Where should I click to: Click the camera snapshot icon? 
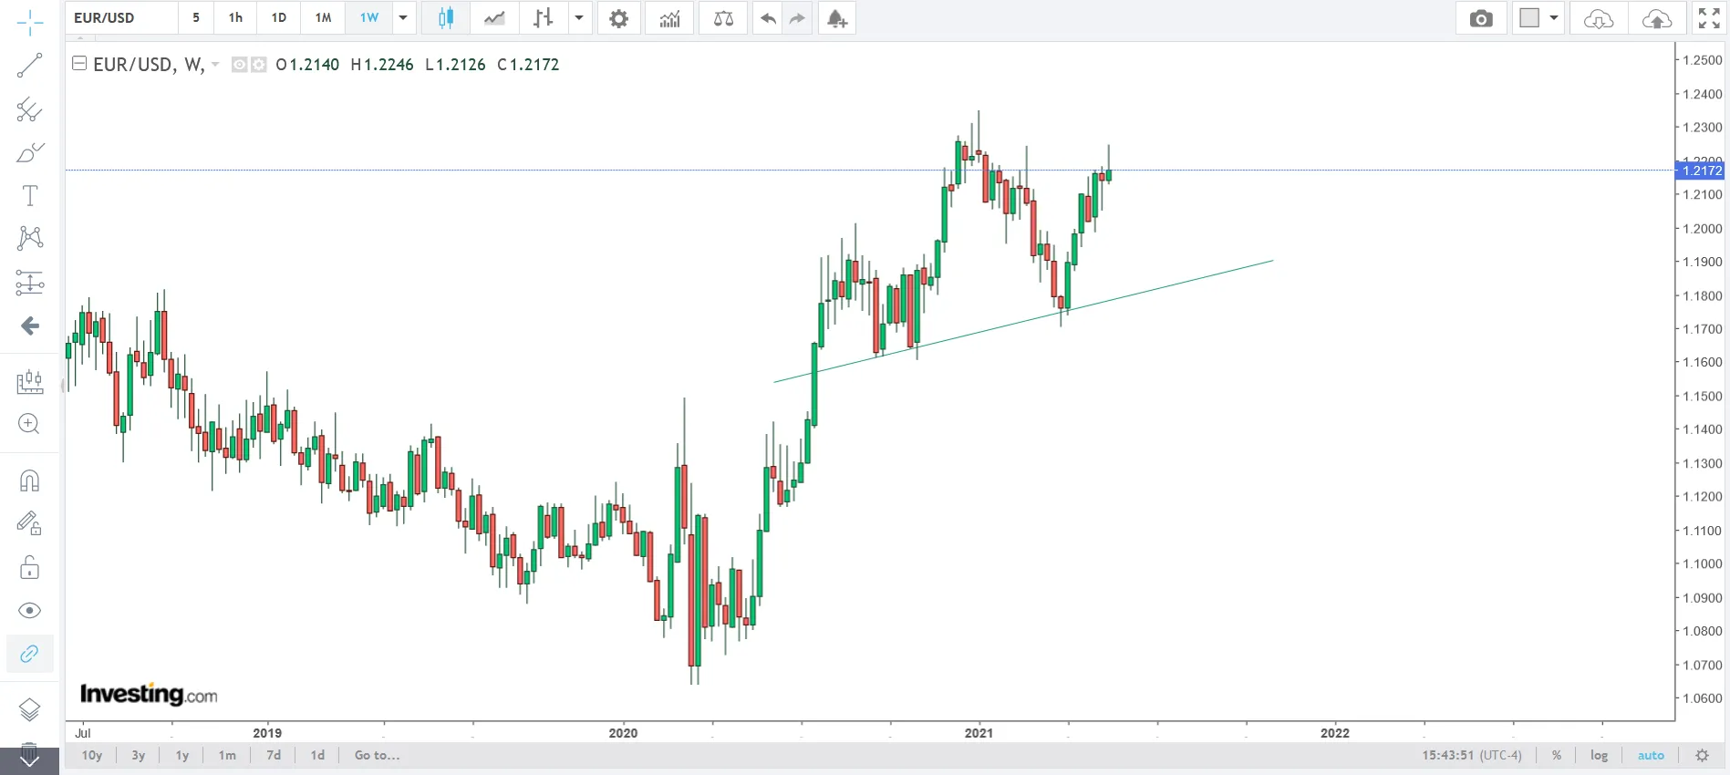[x=1481, y=18]
